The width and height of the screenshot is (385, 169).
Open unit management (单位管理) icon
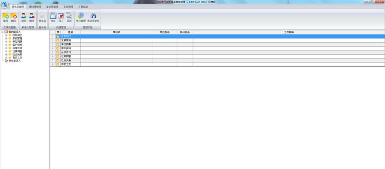(x=81, y=16)
